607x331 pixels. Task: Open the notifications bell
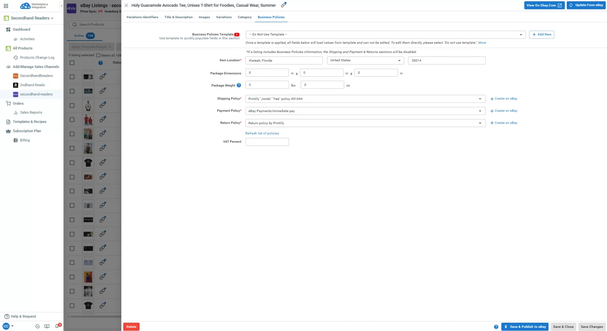coord(57,326)
